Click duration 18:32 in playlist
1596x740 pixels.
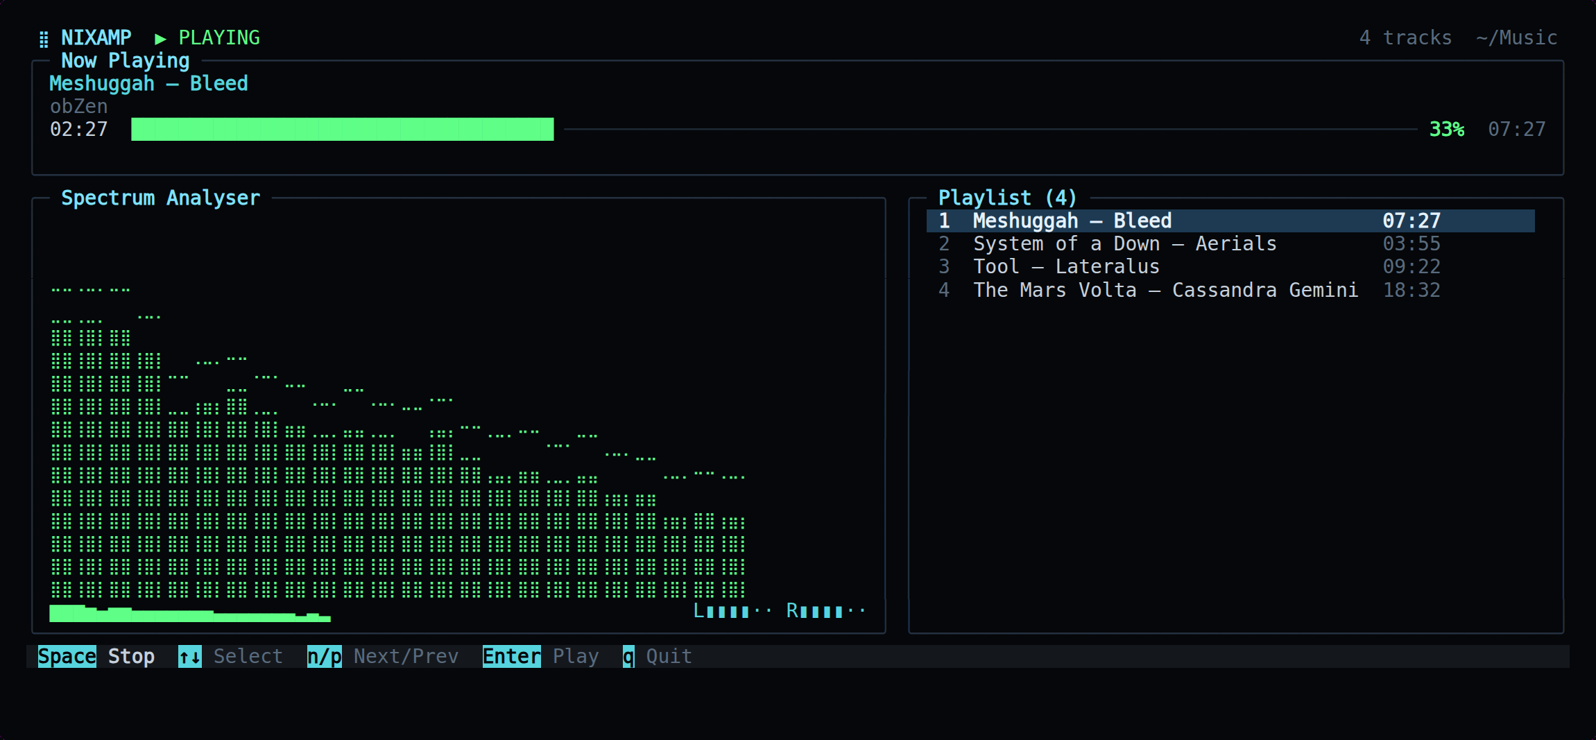point(1411,289)
